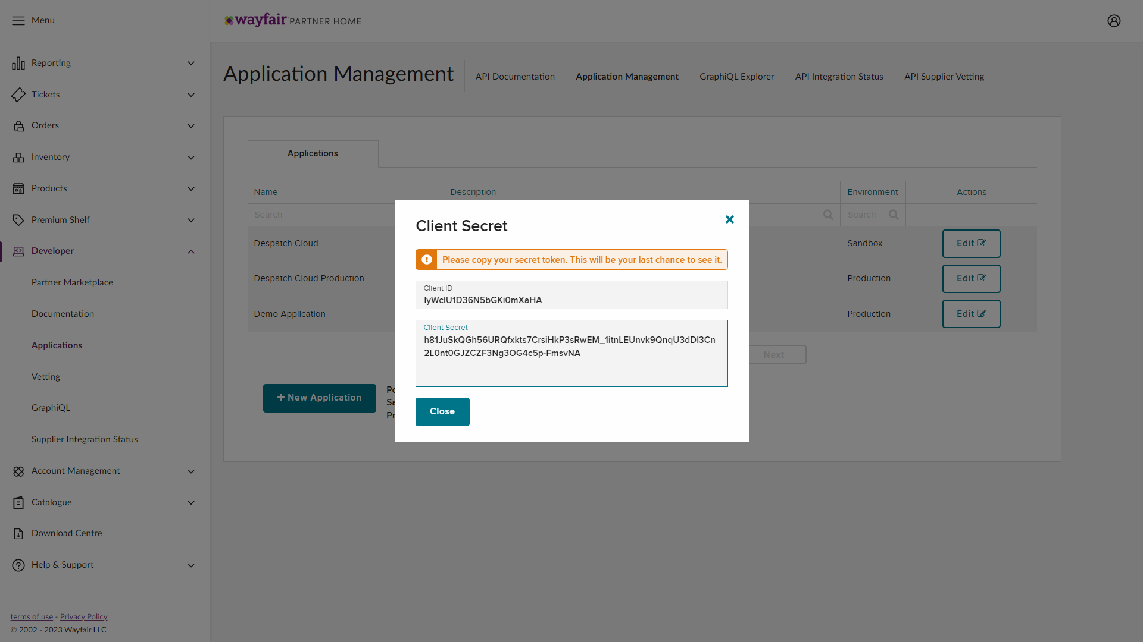
Task: Expand the Reporting menu chevron
Action: click(191, 64)
